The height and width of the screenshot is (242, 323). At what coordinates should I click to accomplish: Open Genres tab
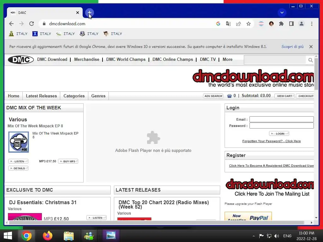click(98, 96)
